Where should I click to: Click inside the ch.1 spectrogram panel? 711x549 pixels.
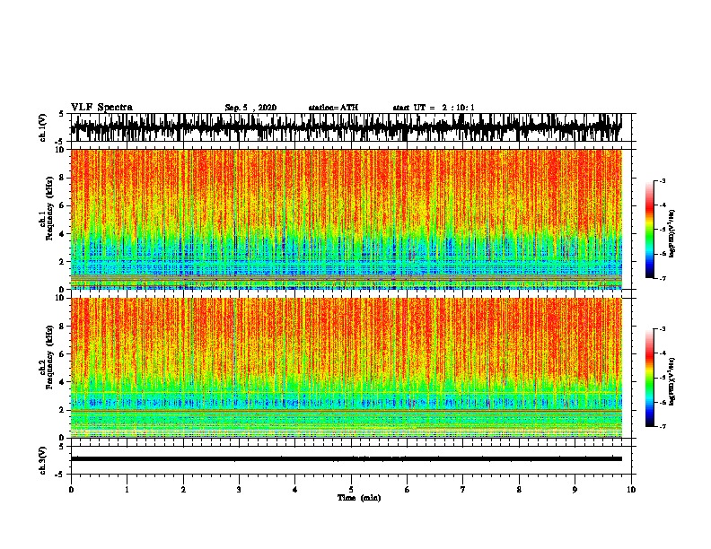[347, 219]
